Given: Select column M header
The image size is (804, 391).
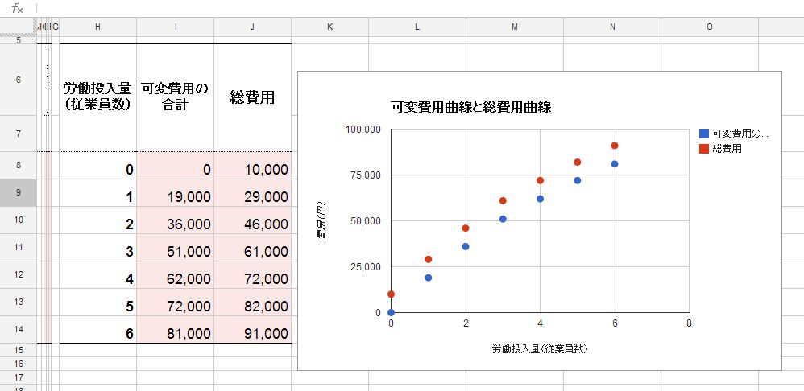Looking at the screenshot, I should (515, 27).
